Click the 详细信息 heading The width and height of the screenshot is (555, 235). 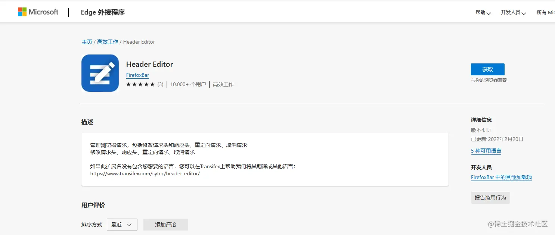[481, 120]
